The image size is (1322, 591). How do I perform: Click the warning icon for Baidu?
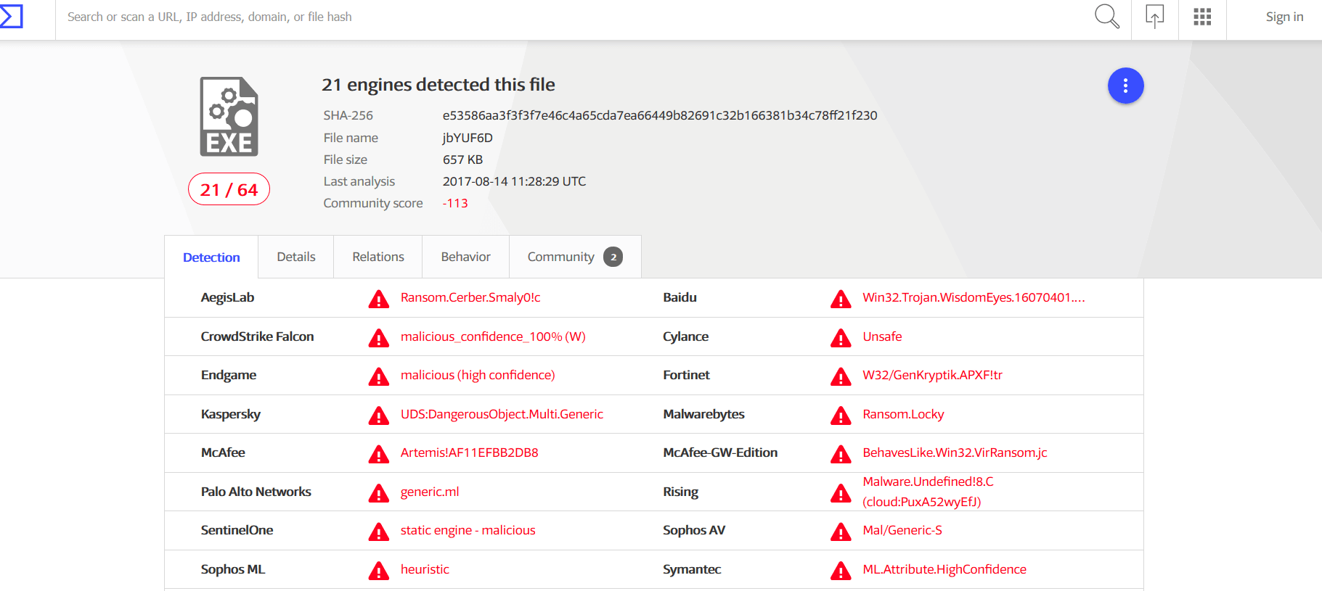841,299
